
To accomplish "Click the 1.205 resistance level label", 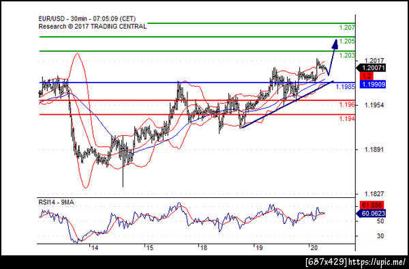I will (x=347, y=41).
